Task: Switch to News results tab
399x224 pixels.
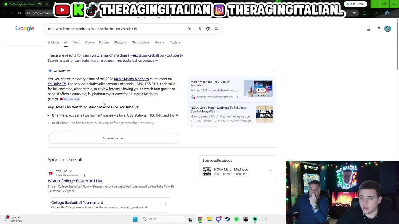Action: (x=76, y=42)
